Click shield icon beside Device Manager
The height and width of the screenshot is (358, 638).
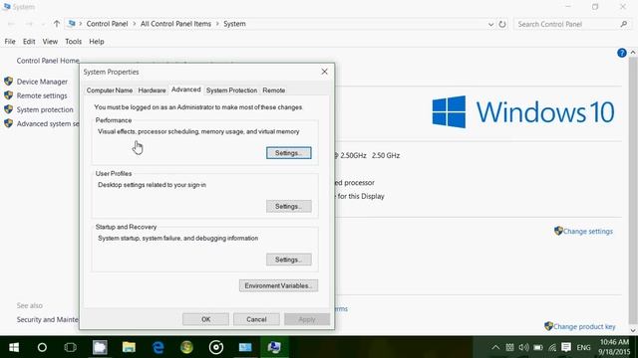point(9,82)
